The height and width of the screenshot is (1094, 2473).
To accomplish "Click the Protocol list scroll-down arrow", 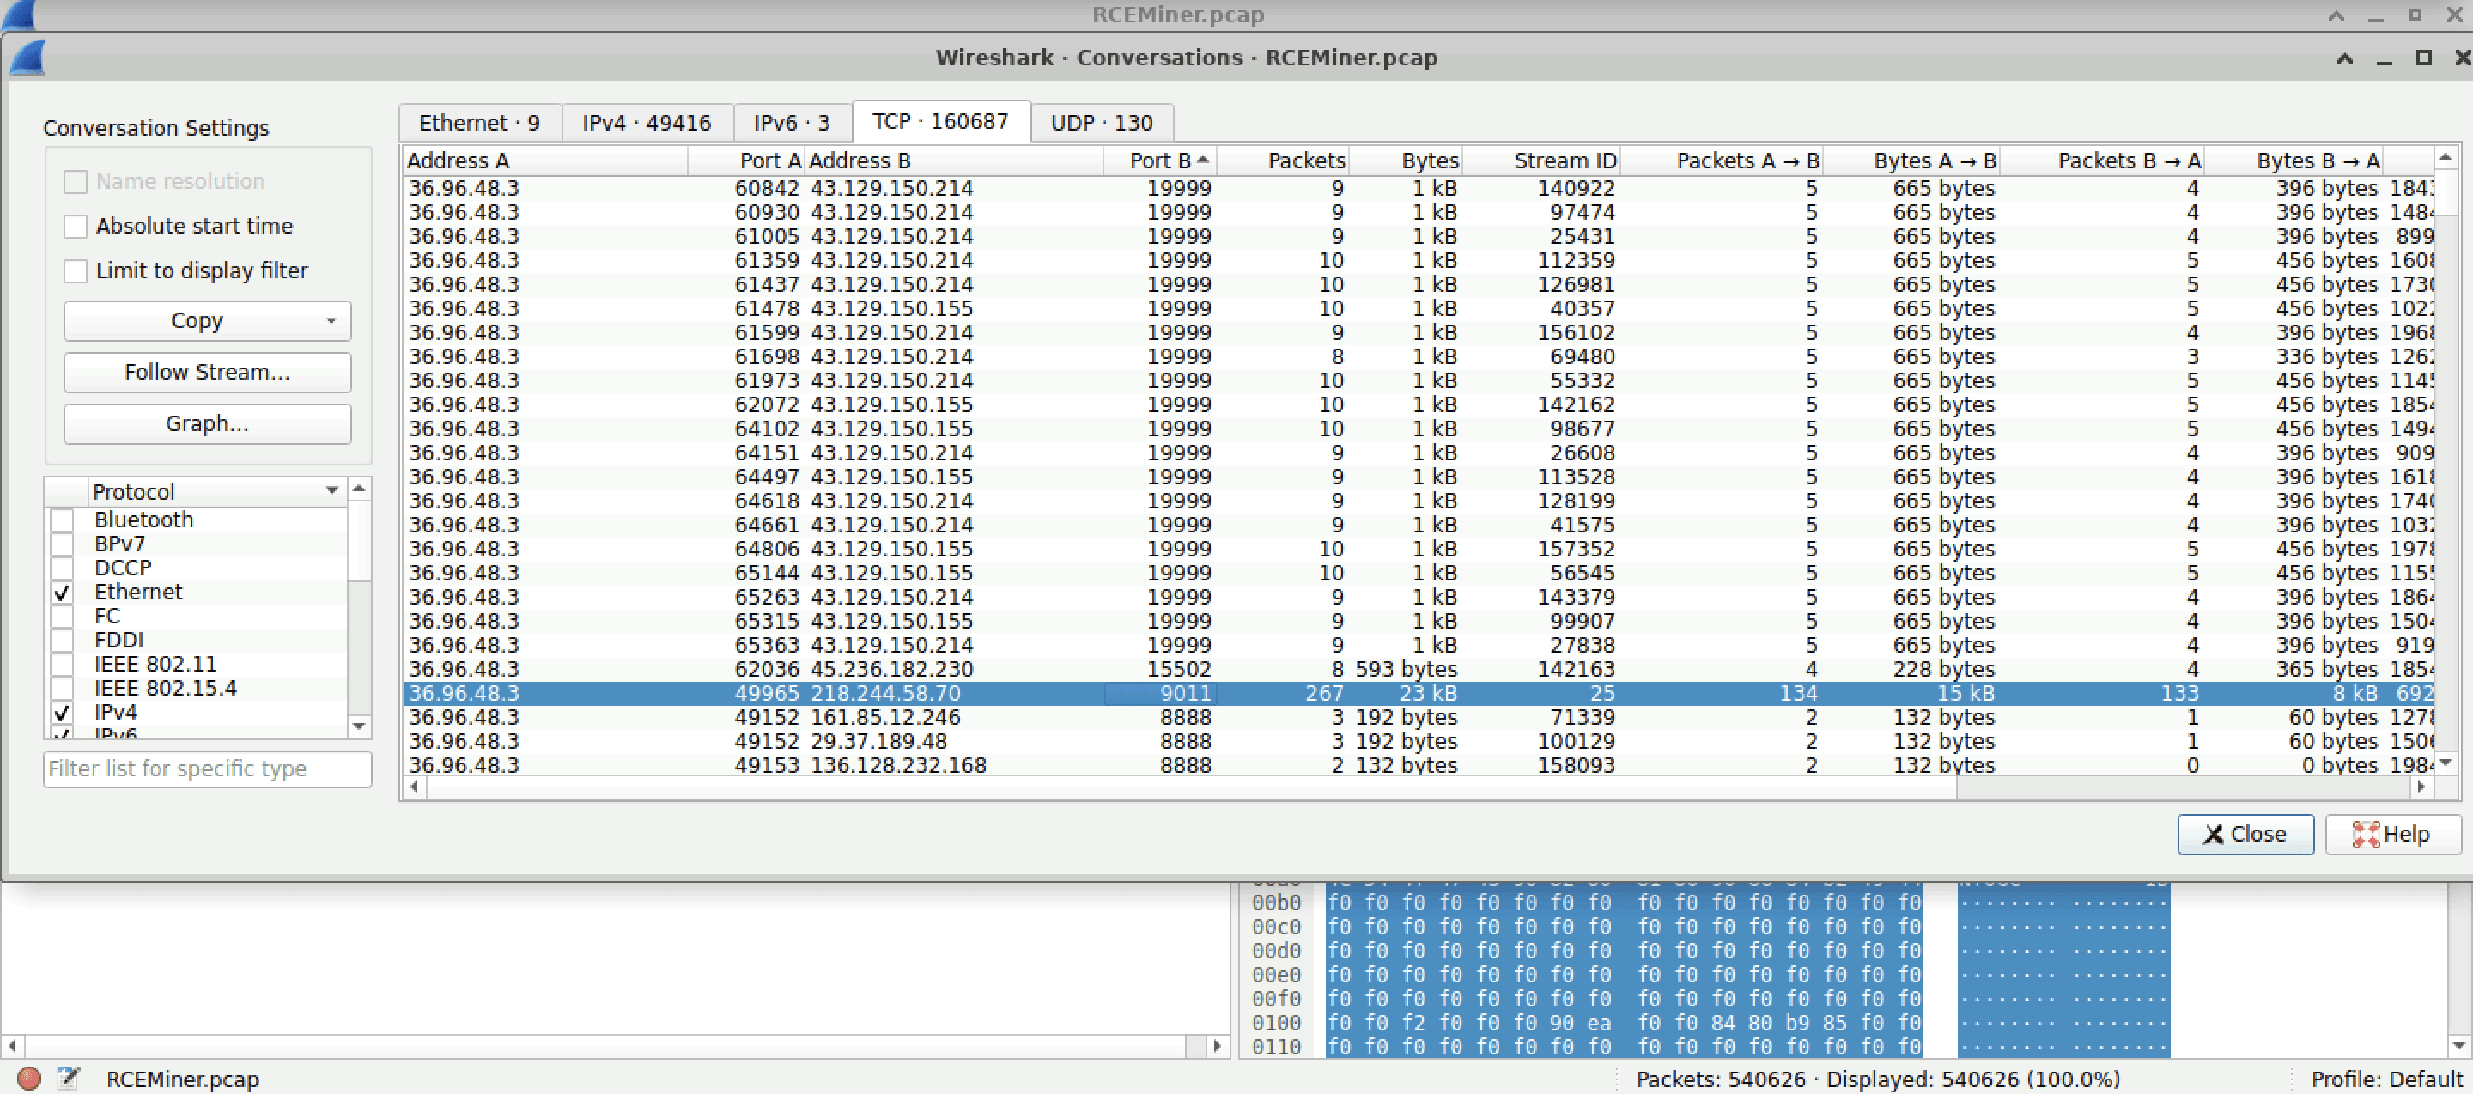I will [x=359, y=726].
